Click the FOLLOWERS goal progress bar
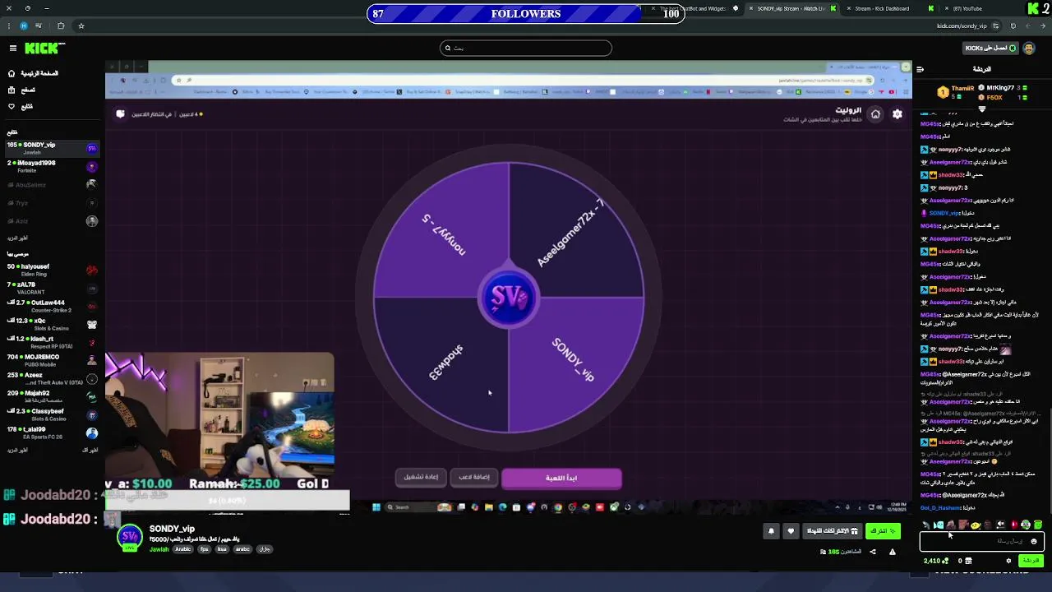This screenshot has width=1052, height=592. point(526,13)
